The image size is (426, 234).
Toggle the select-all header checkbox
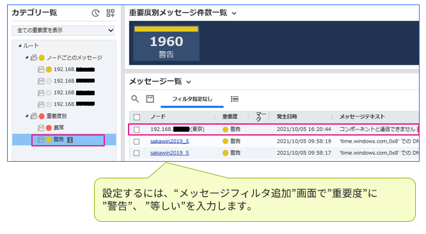coord(137,117)
